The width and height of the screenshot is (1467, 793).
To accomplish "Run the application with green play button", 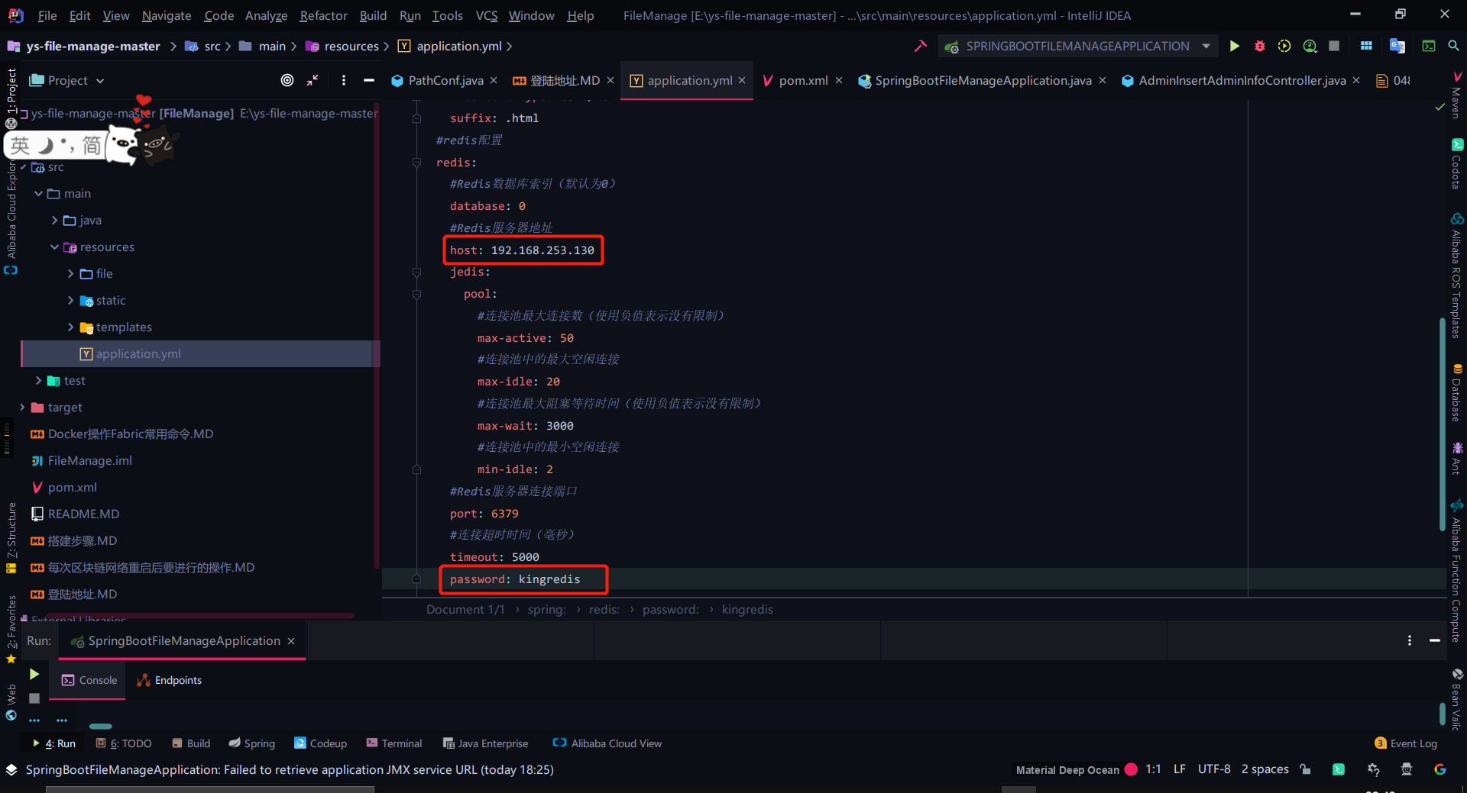I will pyautogui.click(x=1234, y=46).
